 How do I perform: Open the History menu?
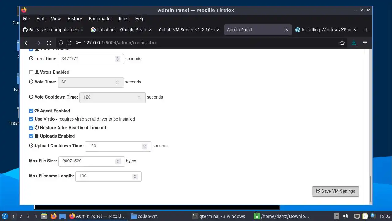pos(75,19)
